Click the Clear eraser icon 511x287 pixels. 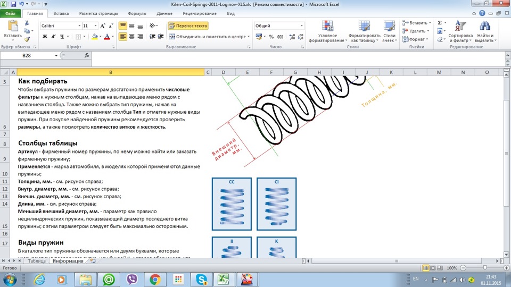pyautogui.click(x=440, y=39)
